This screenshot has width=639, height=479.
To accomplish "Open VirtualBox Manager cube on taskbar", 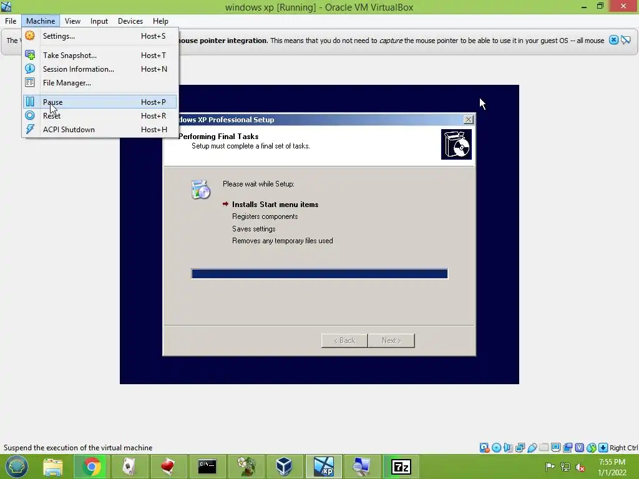I will point(284,467).
